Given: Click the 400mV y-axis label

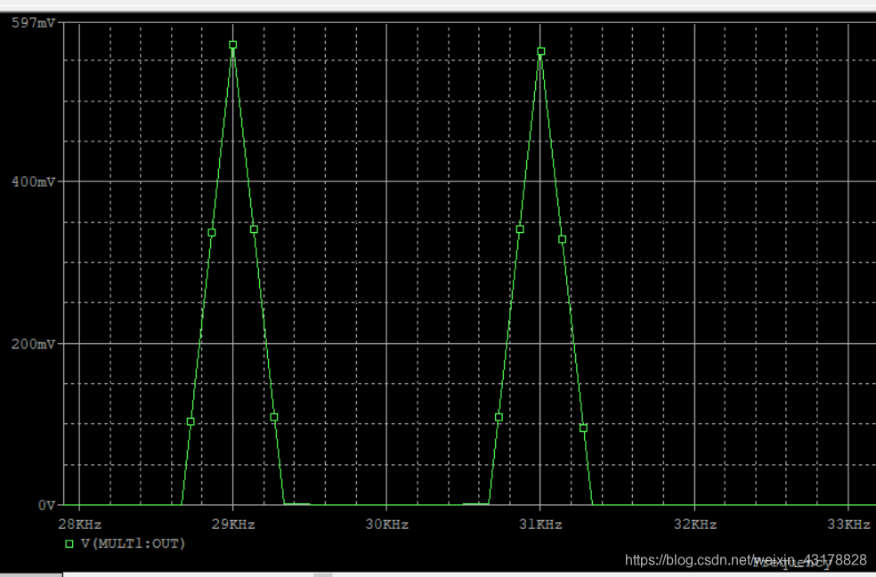Looking at the screenshot, I should (x=34, y=182).
